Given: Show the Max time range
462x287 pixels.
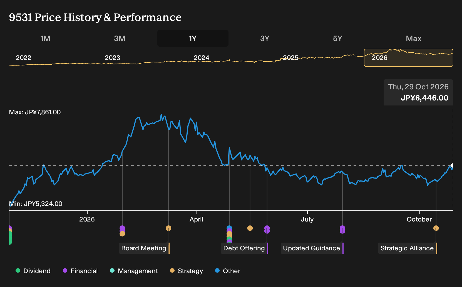Looking at the screenshot, I should (x=414, y=38).
